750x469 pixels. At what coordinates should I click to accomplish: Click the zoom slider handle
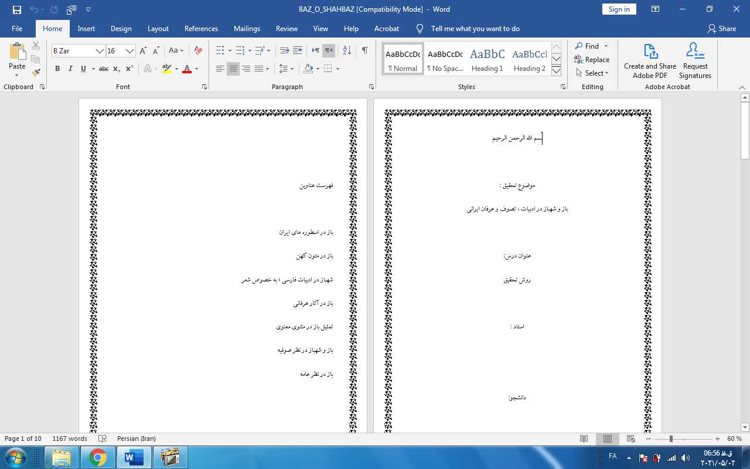click(671, 439)
